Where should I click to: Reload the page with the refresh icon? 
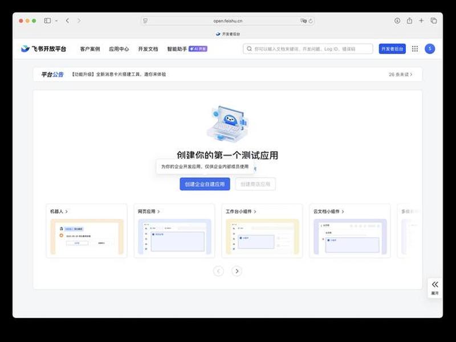(x=311, y=21)
